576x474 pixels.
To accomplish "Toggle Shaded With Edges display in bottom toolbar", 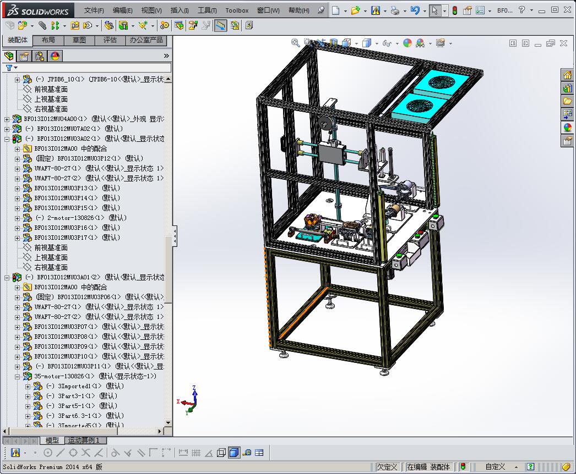I will tap(233, 453).
